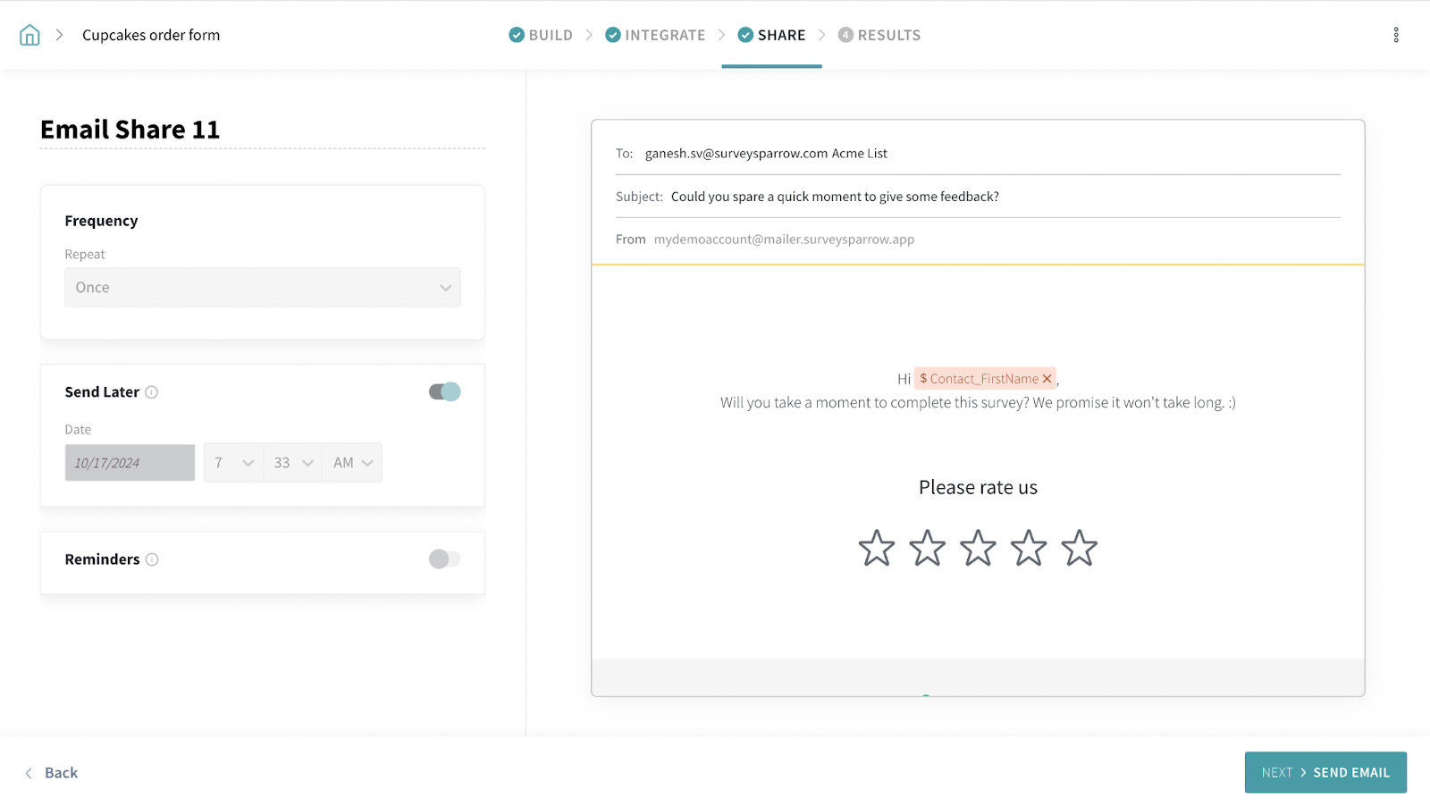Image resolution: width=1430 pixels, height=807 pixels.
Task: Enable the Reminders toggle
Action: pos(444,559)
